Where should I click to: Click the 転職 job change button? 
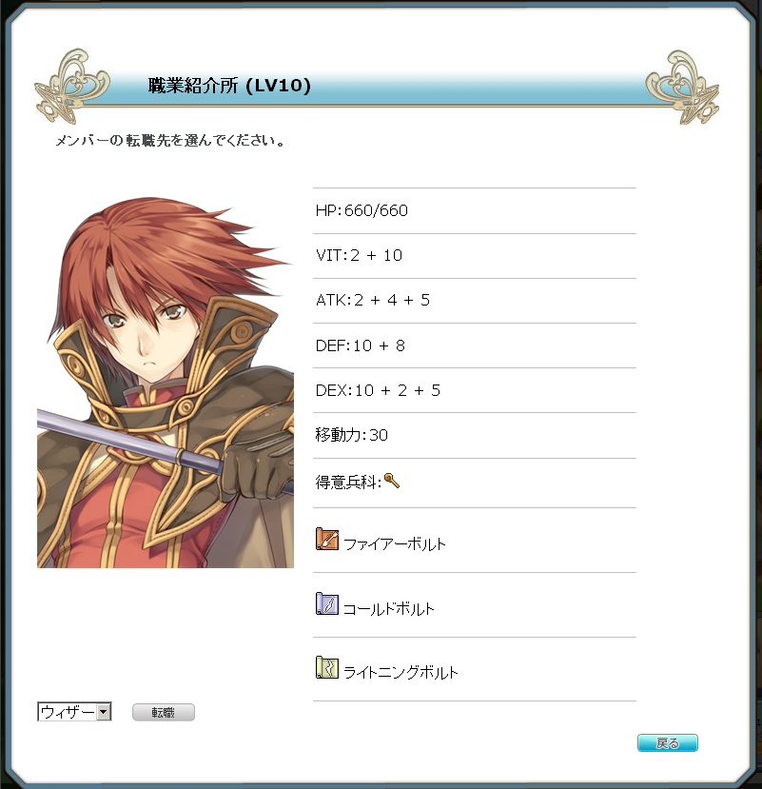(164, 712)
